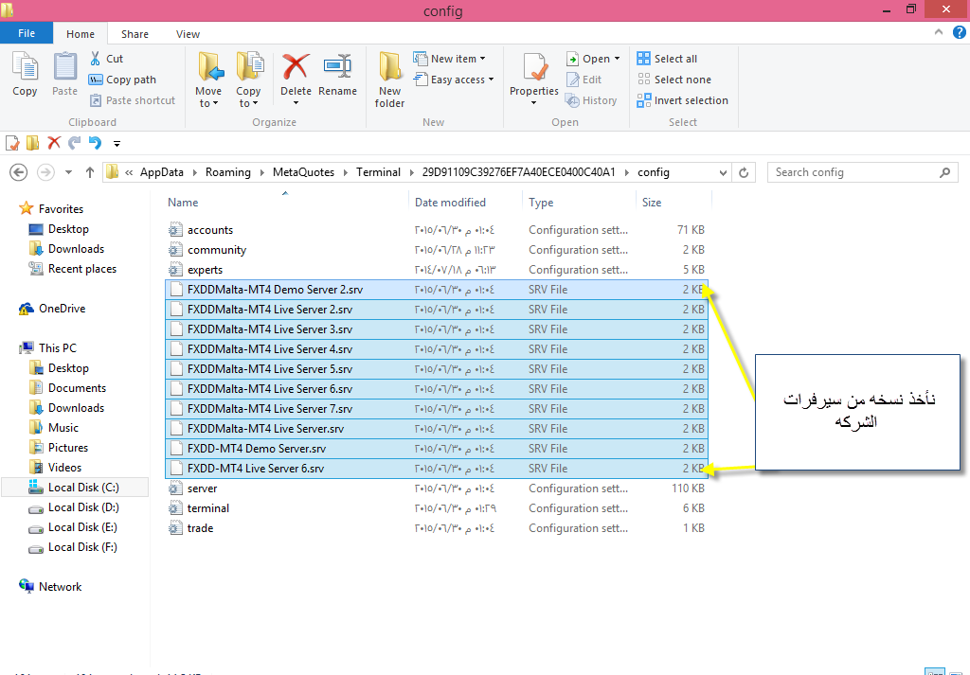Rename the selected item

[338, 75]
